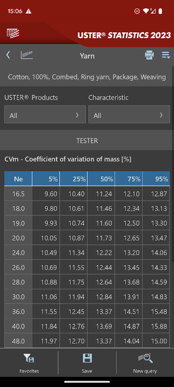Open USTER Products dropdown set to All
The width and height of the screenshot is (174, 387).
[x=45, y=114]
